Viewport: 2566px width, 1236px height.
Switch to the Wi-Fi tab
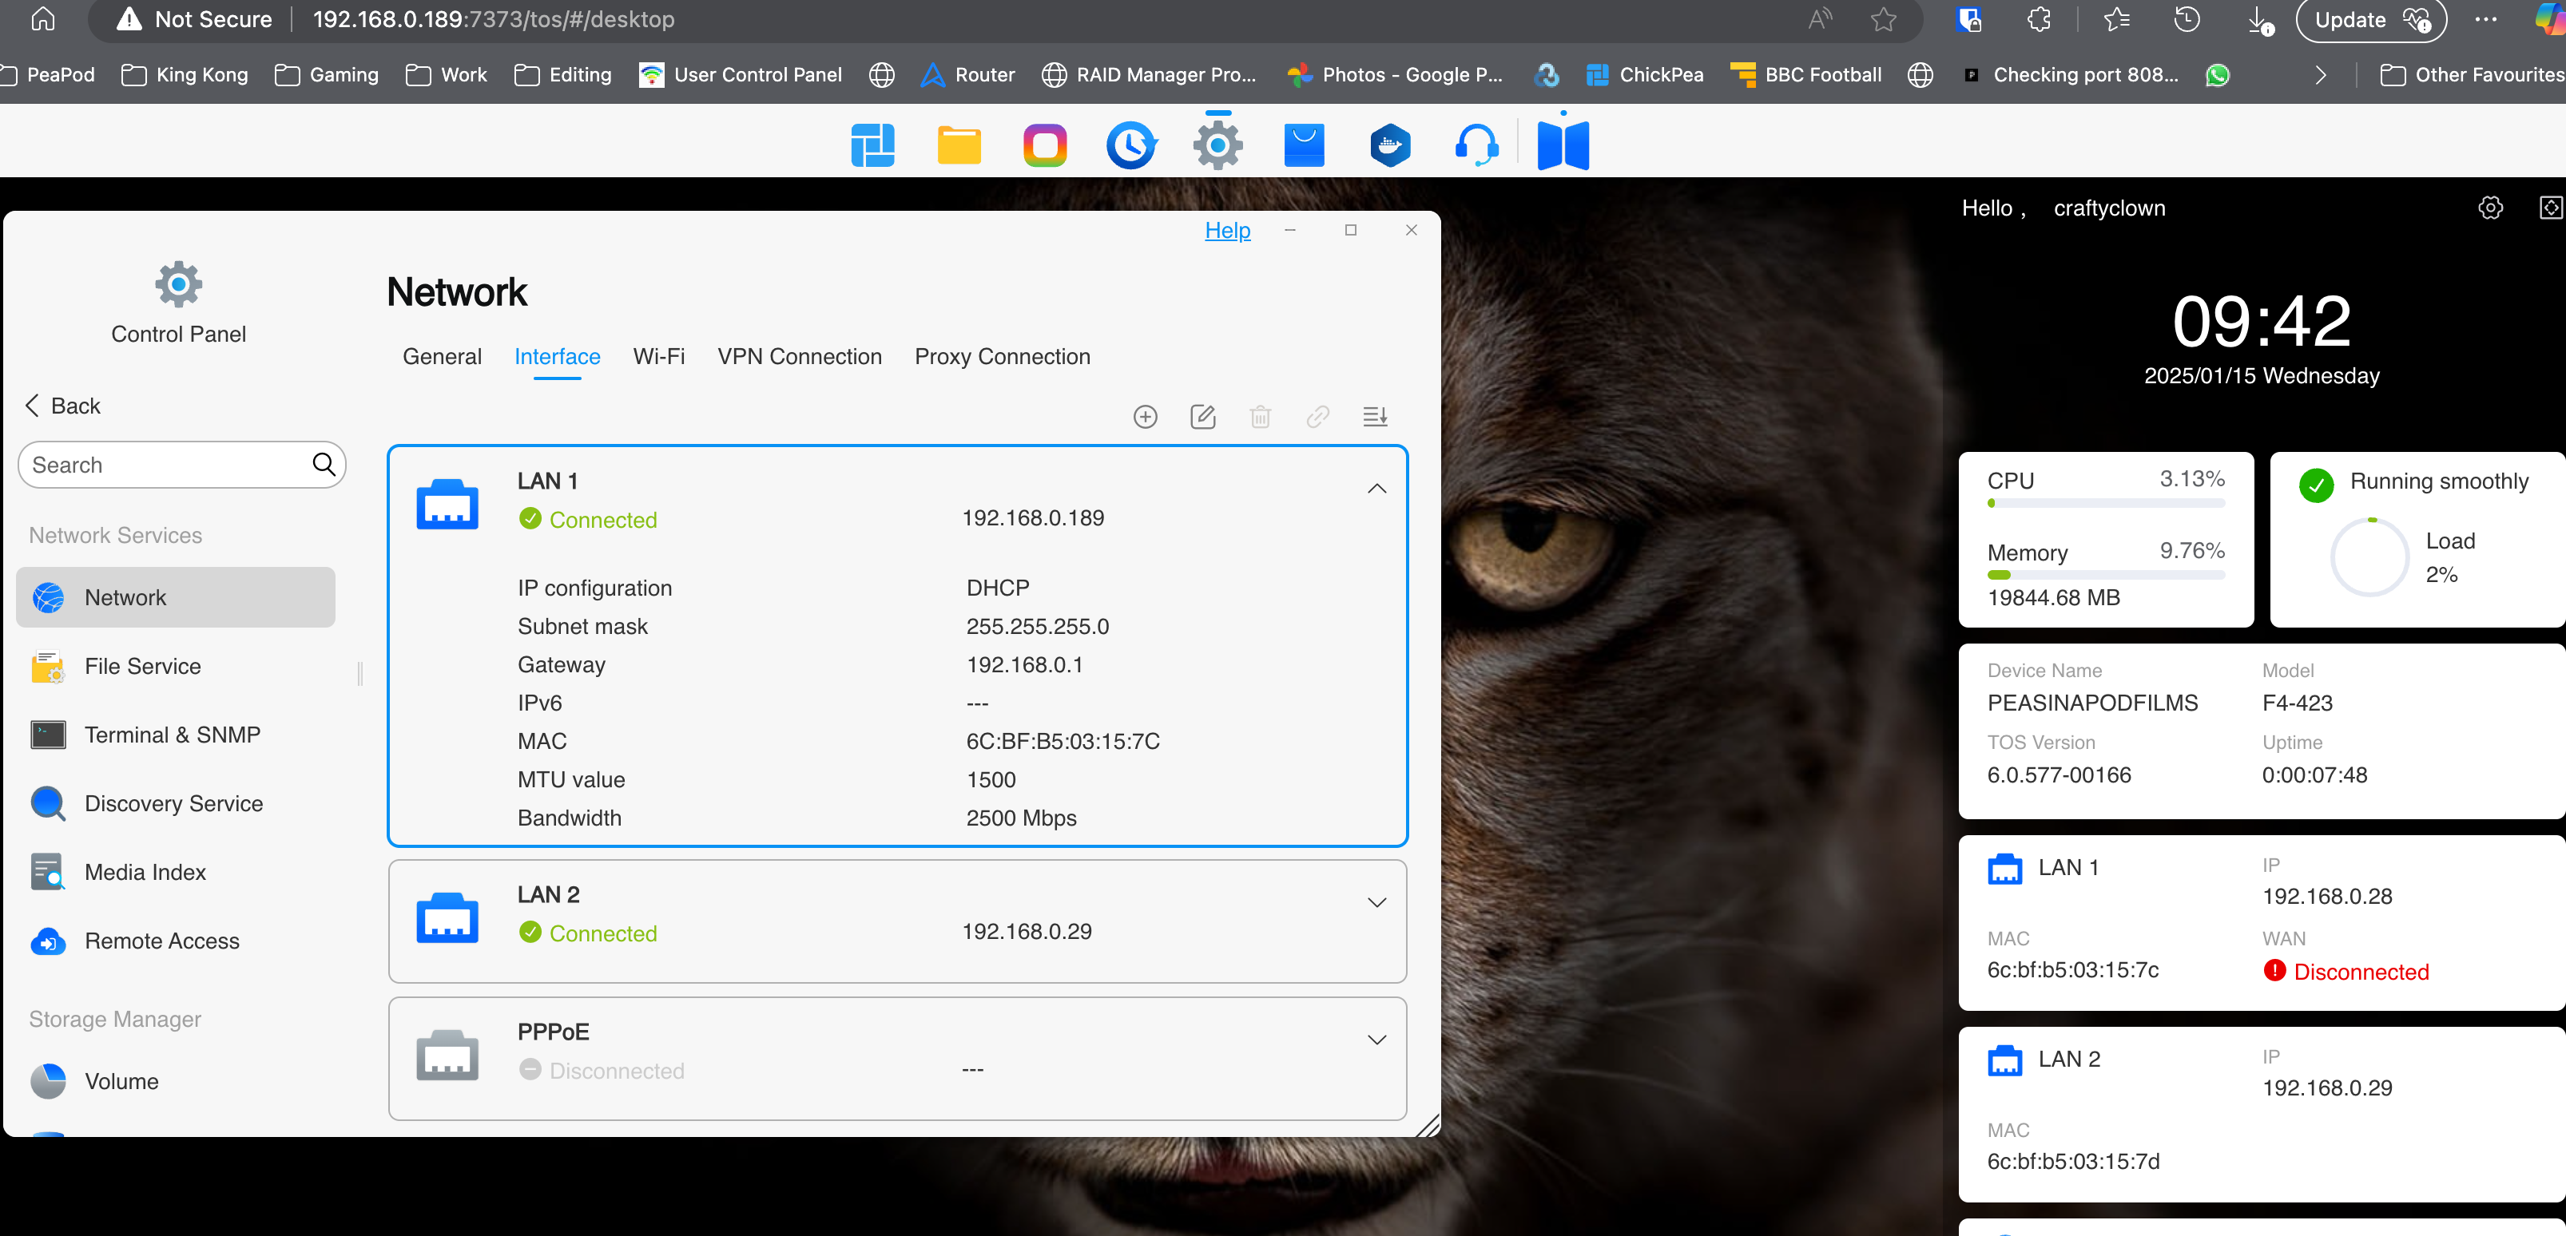pyautogui.click(x=658, y=357)
